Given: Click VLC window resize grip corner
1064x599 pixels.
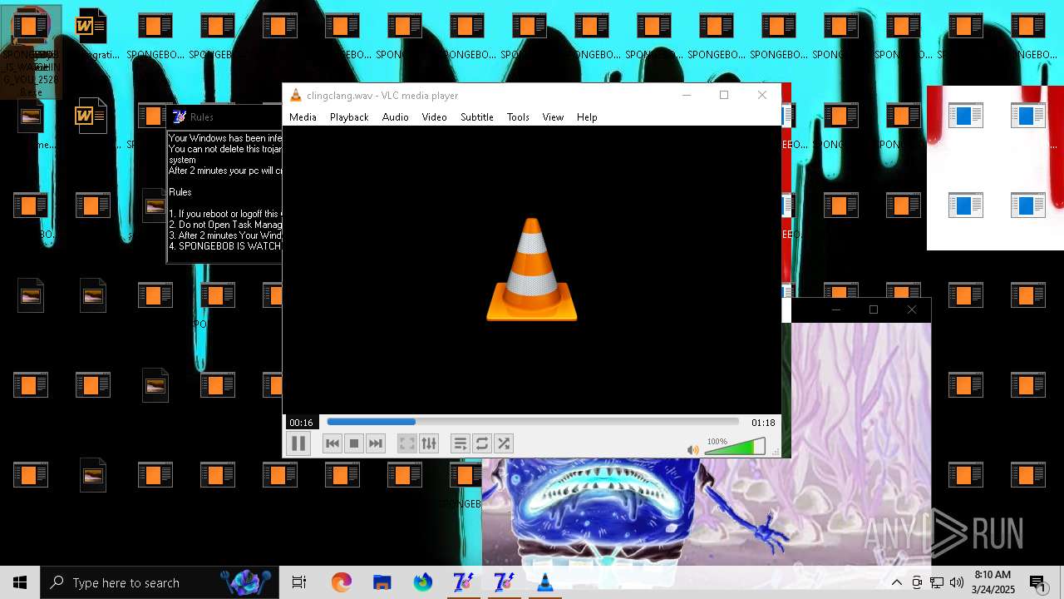Looking at the screenshot, I should (x=776, y=453).
